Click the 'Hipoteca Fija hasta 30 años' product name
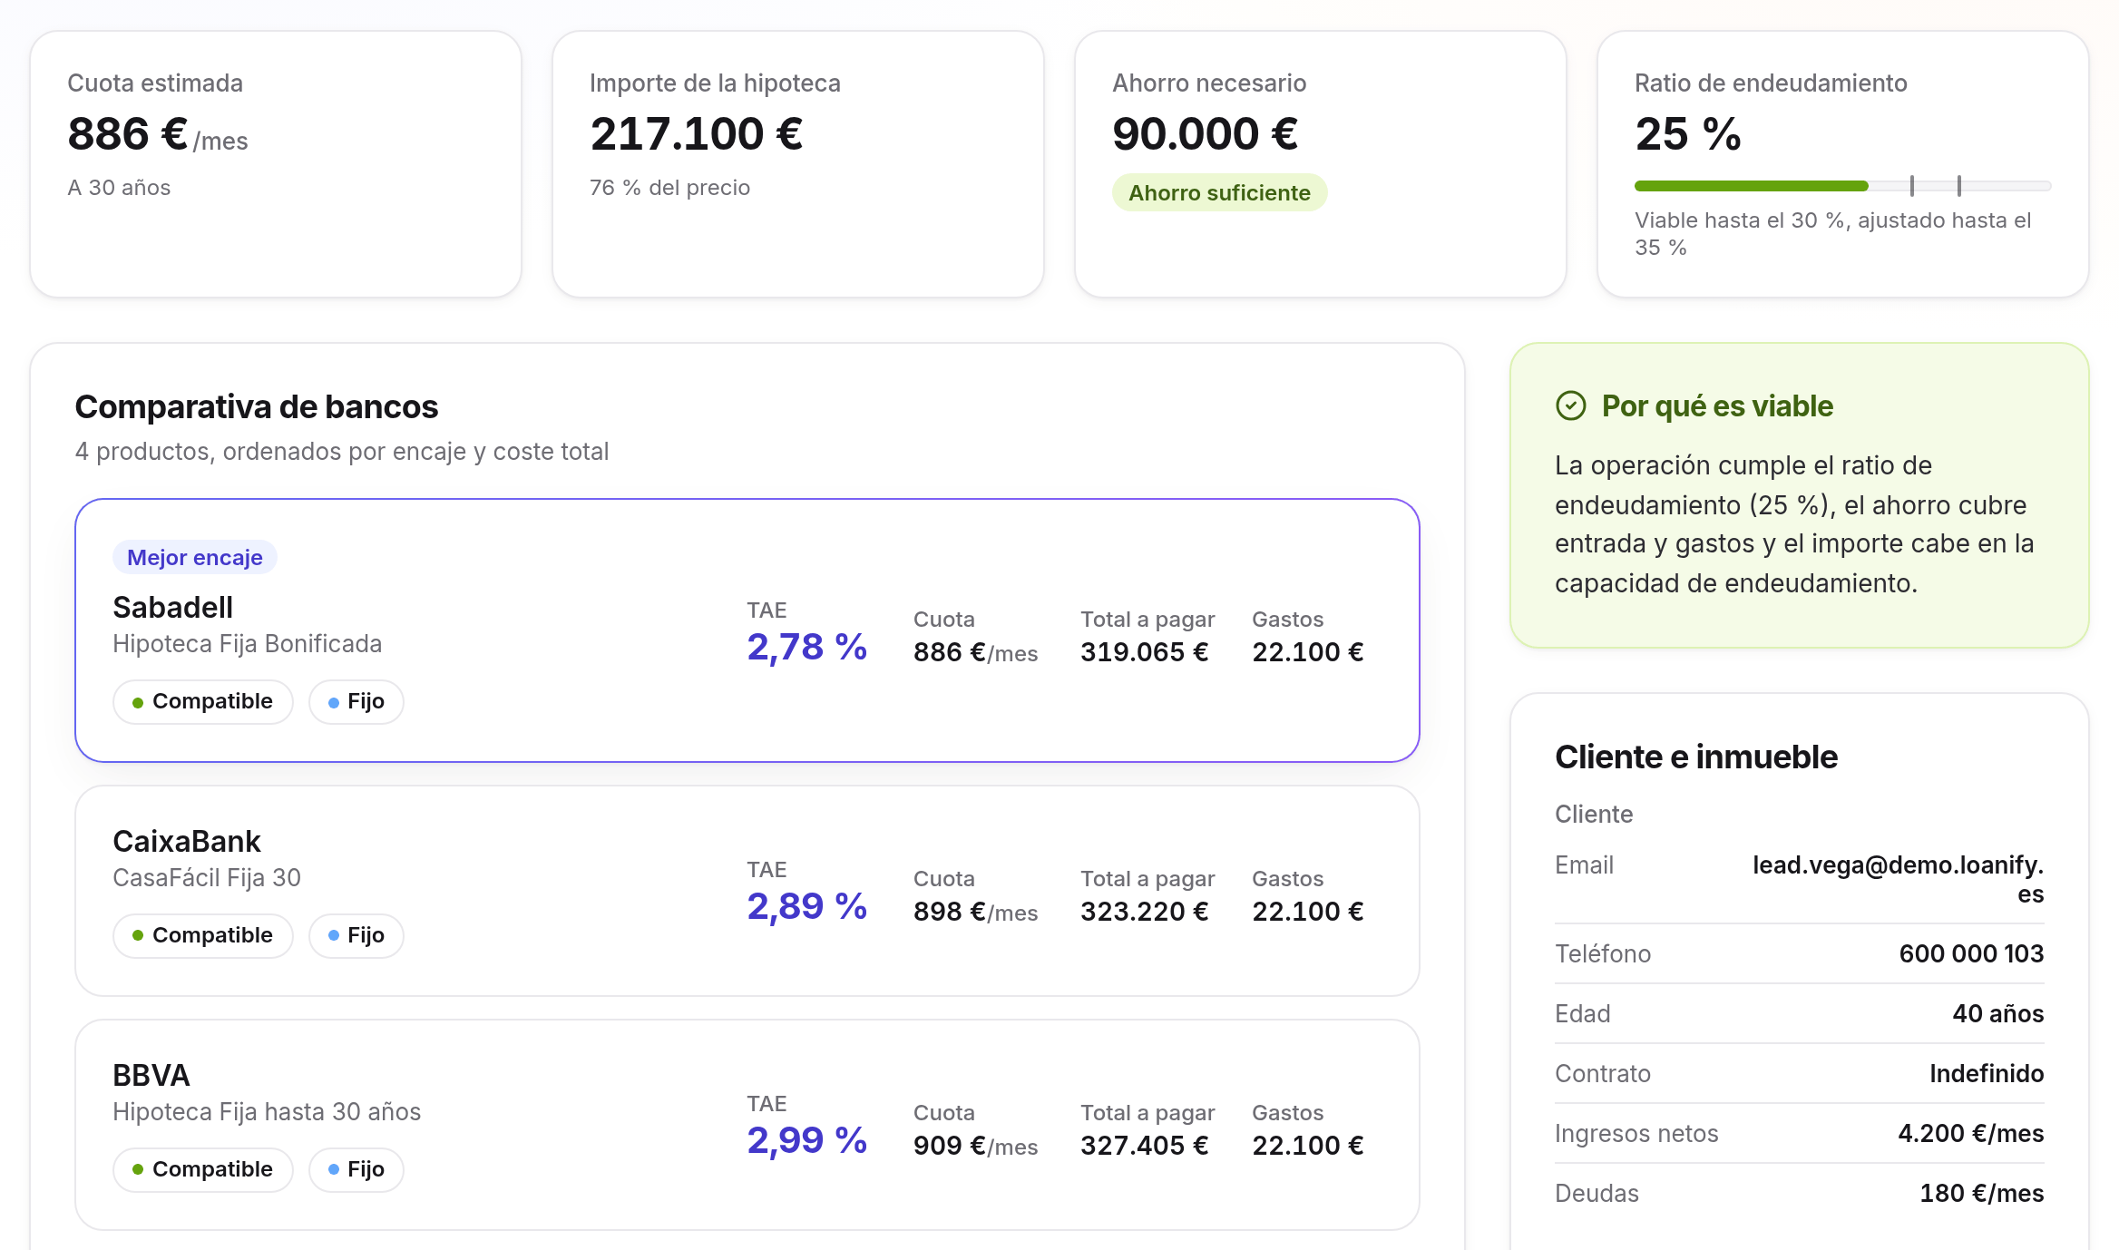 click(x=267, y=1112)
